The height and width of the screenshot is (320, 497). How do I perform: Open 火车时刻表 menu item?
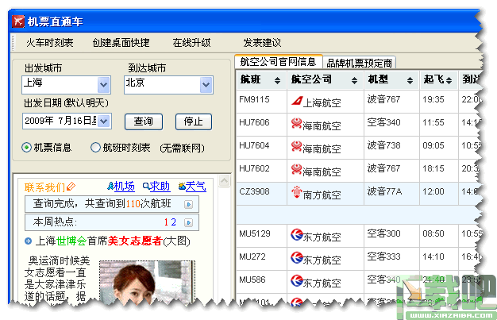pos(50,43)
